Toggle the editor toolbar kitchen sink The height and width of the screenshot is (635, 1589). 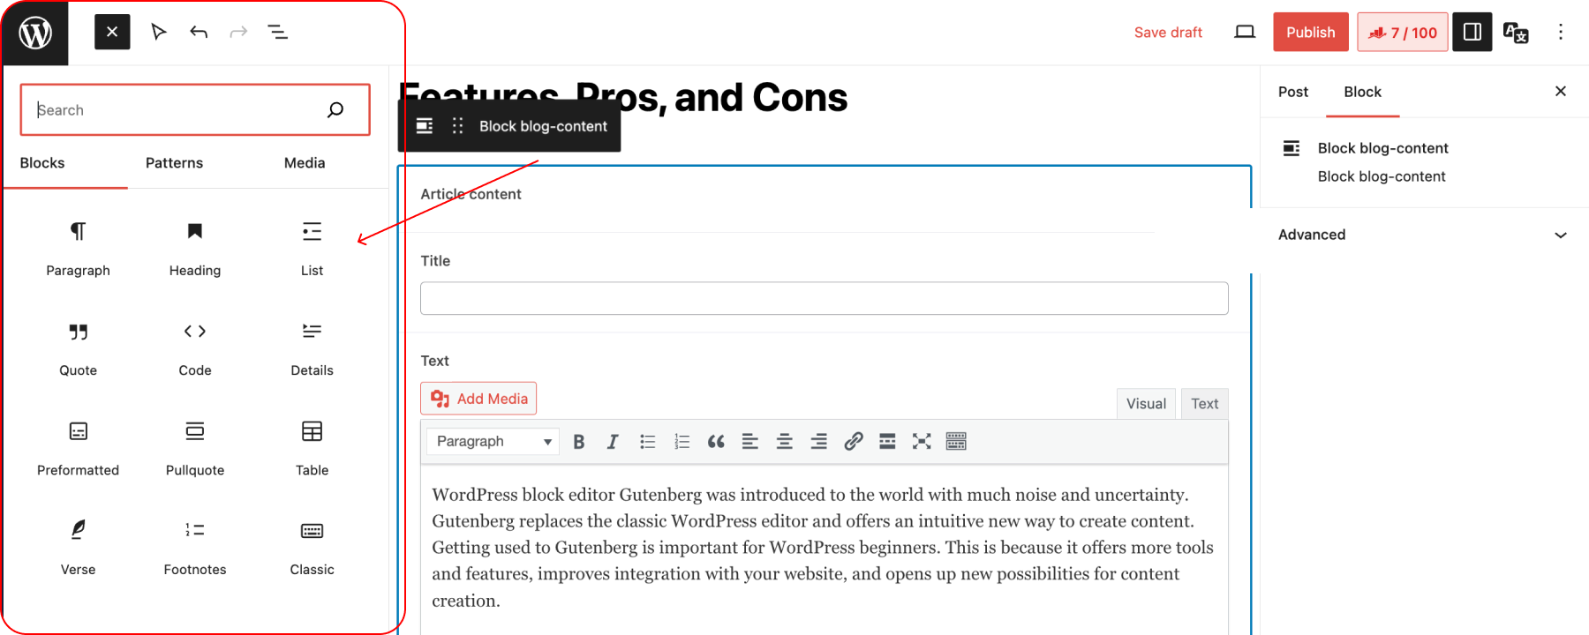point(956,442)
